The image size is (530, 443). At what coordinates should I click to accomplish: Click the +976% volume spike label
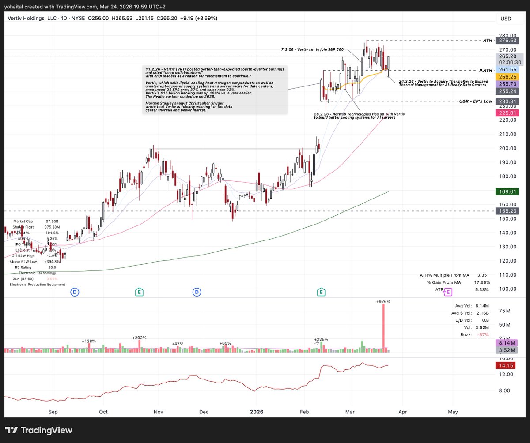(x=383, y=302)
